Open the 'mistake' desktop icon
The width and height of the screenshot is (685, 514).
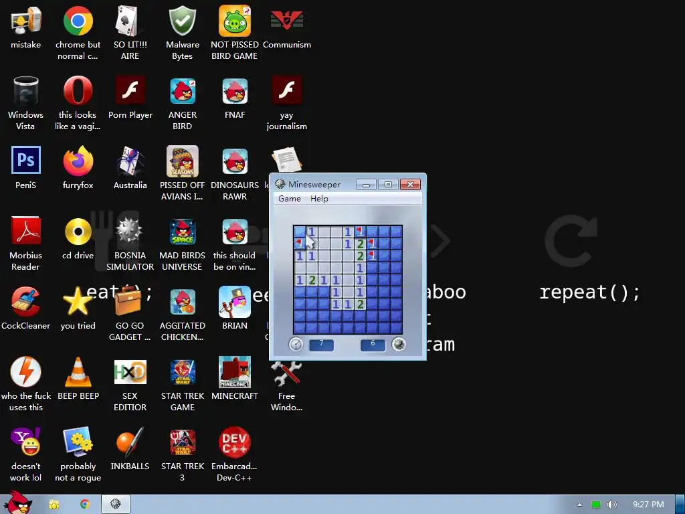click(25, 21)
